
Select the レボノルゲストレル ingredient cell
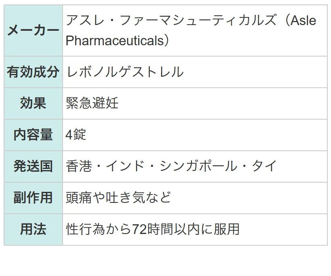(x=195, y=72)
